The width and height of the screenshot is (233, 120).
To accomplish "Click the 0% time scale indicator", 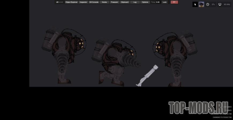I will [213, 5].
